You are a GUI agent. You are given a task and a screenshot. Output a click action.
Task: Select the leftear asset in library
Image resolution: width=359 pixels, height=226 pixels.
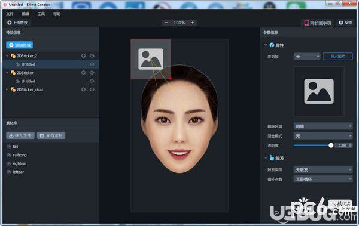(x=18, y=172)
